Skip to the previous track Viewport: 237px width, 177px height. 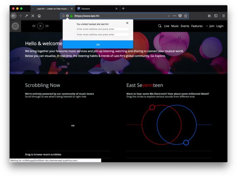[x=34, y=26]
